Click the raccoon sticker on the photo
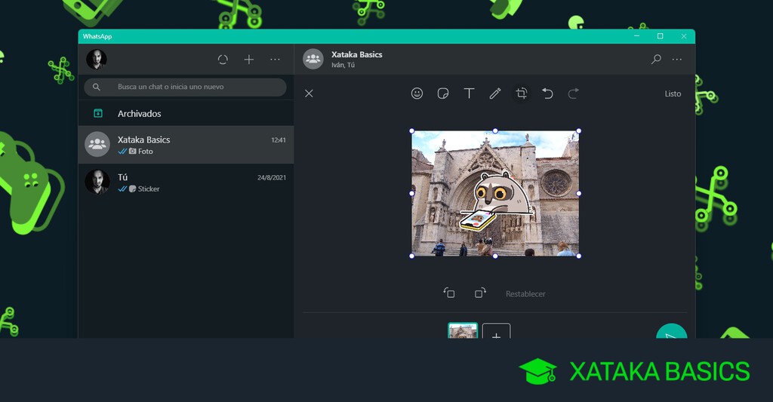Viewport: 773px width, 402px height. click(x=496, y=202)
